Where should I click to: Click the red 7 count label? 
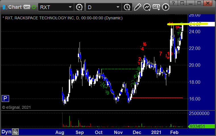pos(161,54)
